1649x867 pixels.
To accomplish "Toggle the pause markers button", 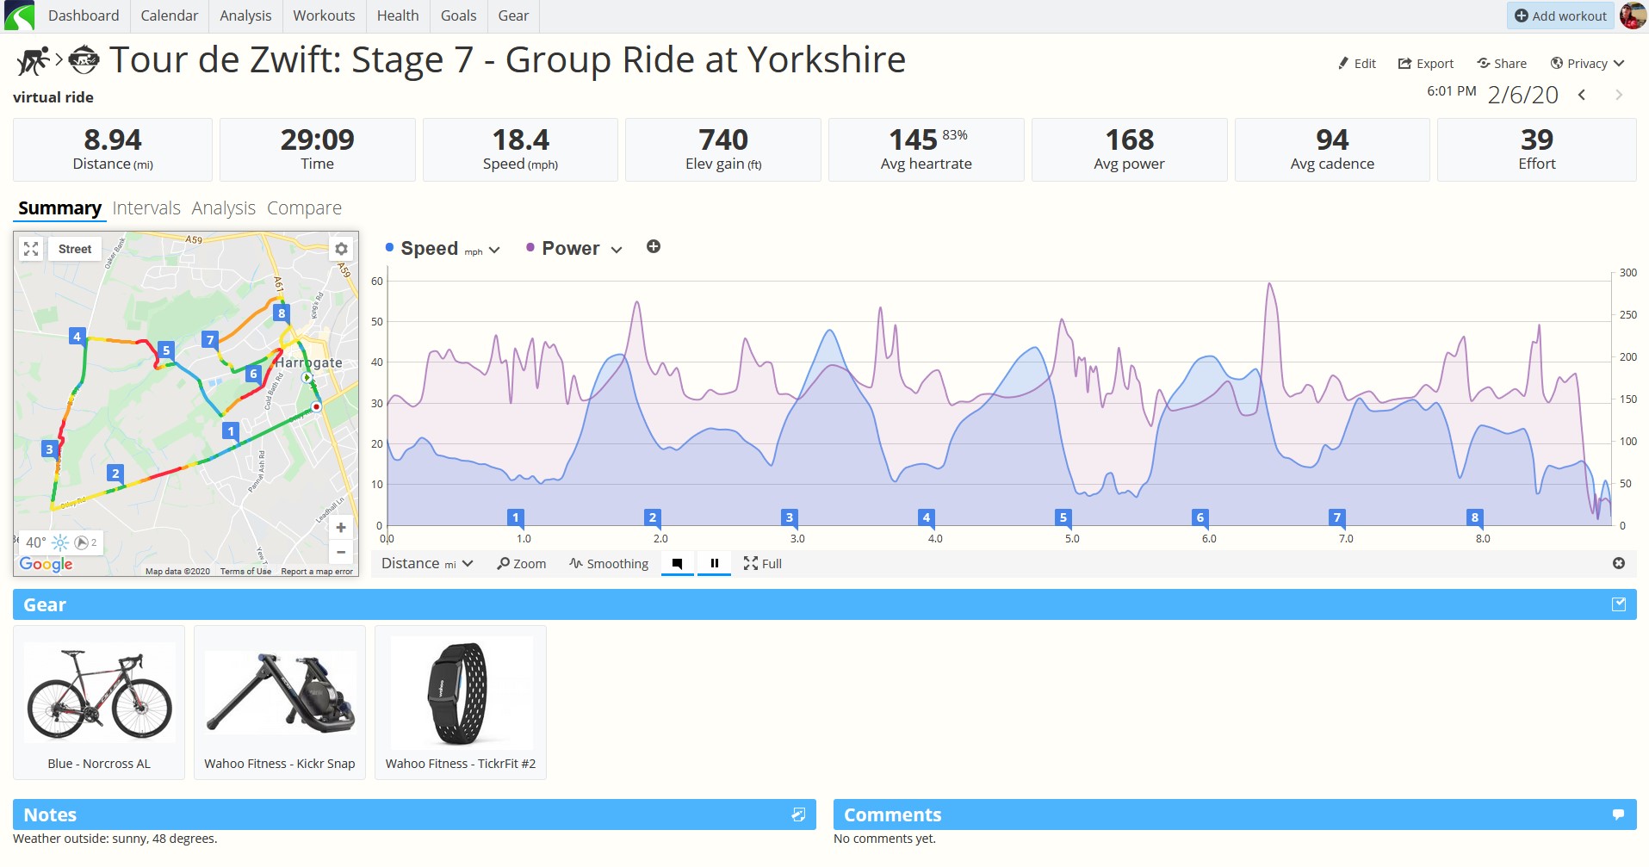I will (x=714, y=564).
